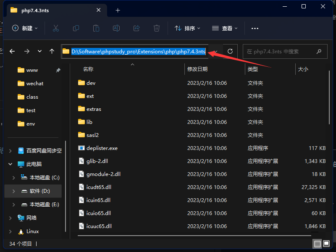Click the Cut scissors icon

point(56,28)
